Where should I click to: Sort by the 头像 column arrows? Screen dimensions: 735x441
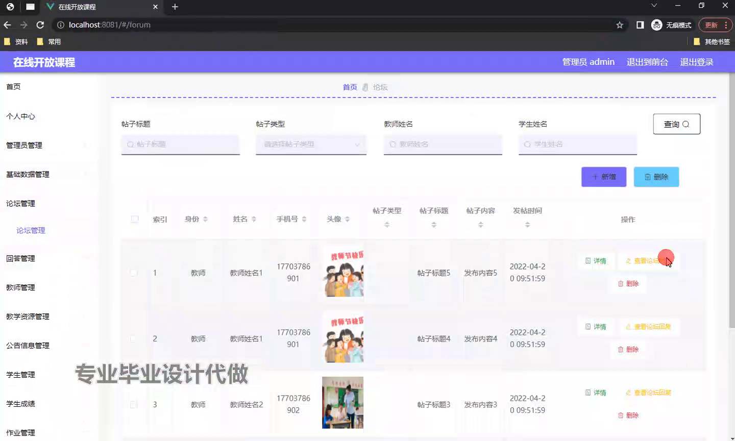point(347,219)
